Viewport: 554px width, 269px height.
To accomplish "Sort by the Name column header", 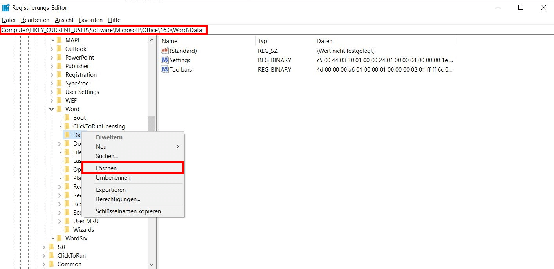I will coord(208,41).
